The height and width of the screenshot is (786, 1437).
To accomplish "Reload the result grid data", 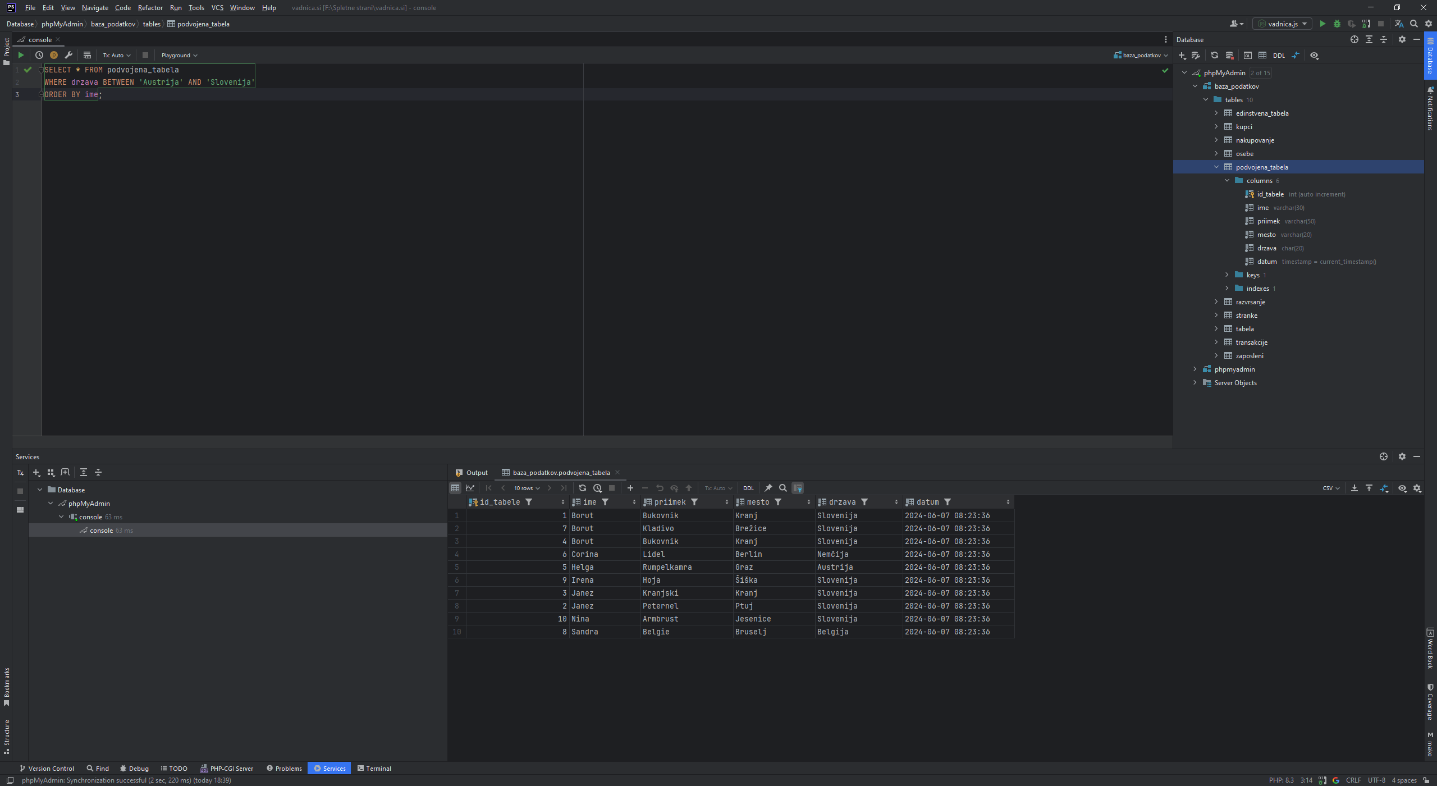I will click(582, 488).
